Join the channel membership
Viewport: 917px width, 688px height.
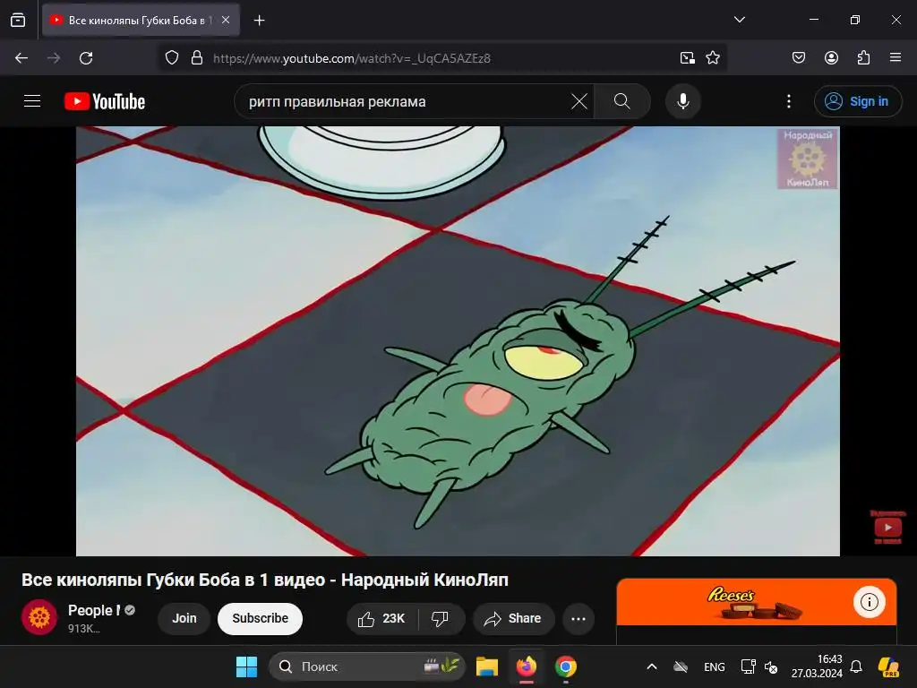coord(184,618)
